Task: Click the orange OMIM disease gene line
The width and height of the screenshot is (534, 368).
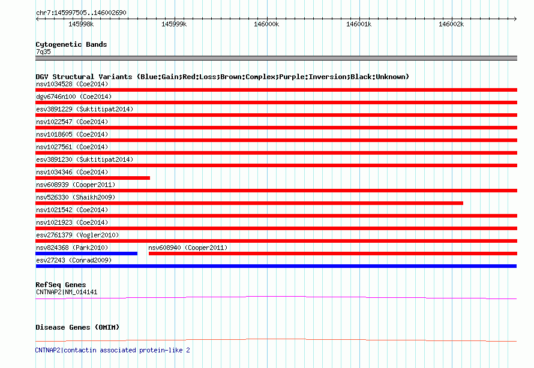Action: coord(276,340)
